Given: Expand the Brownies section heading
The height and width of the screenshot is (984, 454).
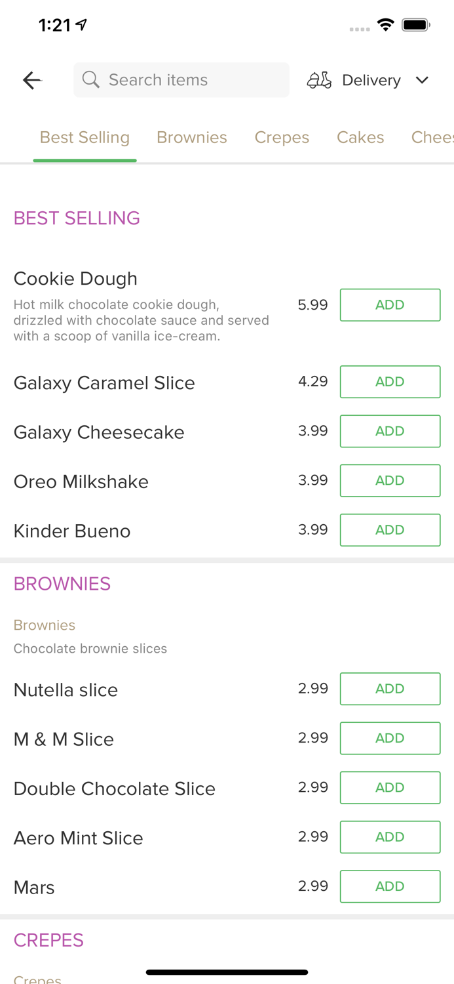Looking at the screenshot, I should pyautogui.click(x=62, y=583).
